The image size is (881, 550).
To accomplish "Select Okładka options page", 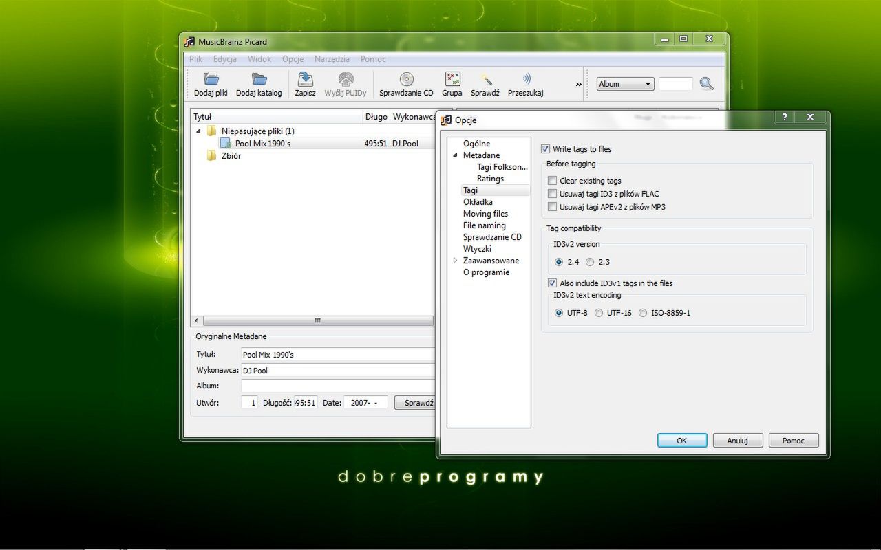I will (x=478, y=202).
